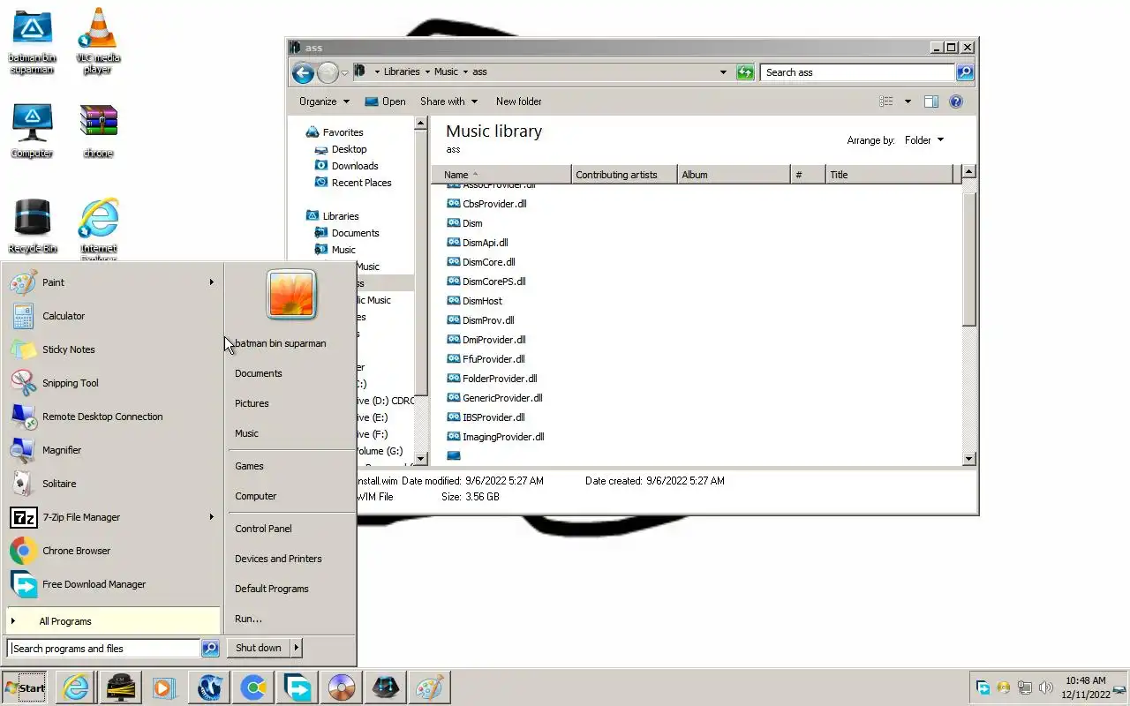Open Share with dropdown
The image size is (1130, 706).
click(x=448, y=101)
